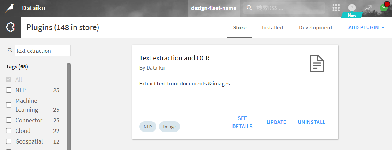392x150 pixels.
Task: Tick the Geospatial tag checkbox
Action: 9,141
